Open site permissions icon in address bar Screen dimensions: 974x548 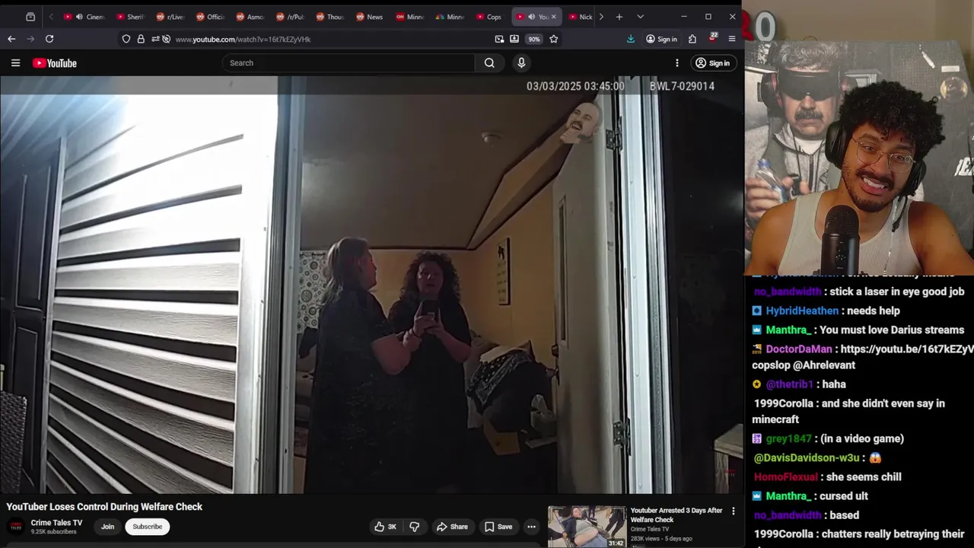(155, 39)
